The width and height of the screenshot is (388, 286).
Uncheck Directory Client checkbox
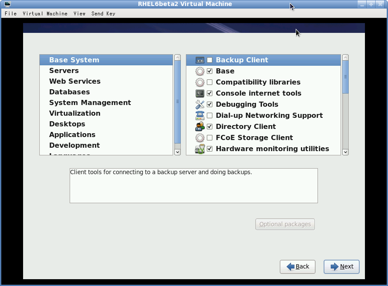pos(209,126)
